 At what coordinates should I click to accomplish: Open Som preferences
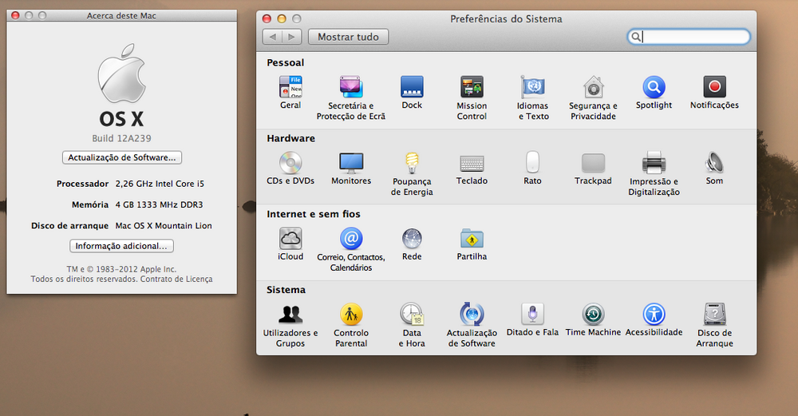click(x=714, y=168)
